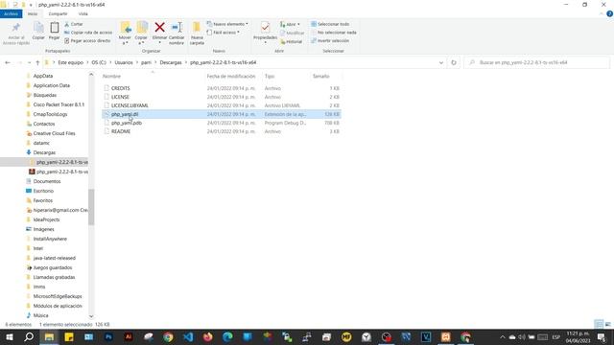Switch to the details view layout icon
The width and height of the screenshot is (614, 345).
[x=599, y=324]
